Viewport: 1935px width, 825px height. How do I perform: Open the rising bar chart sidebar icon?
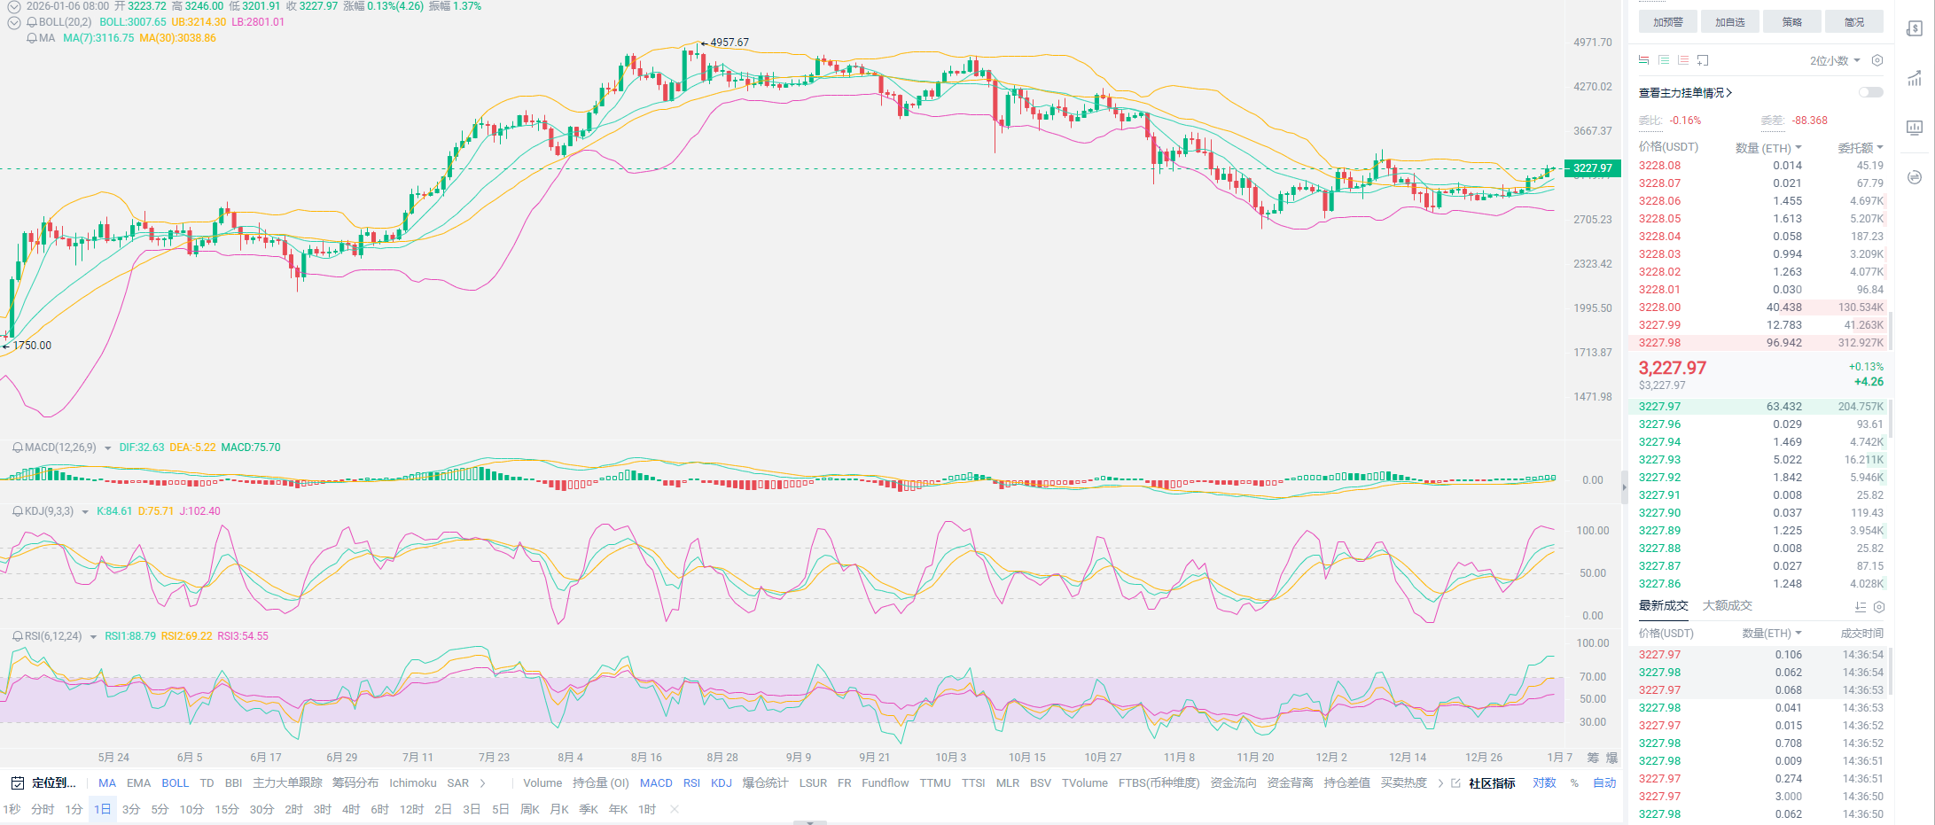coord(1915,79)
